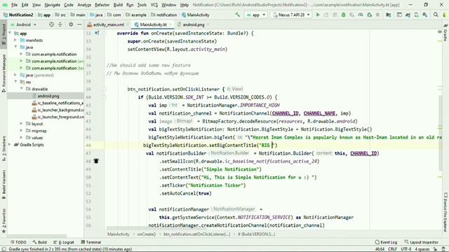Click the 4 spaces indent indicator

(x=422, y=249)
